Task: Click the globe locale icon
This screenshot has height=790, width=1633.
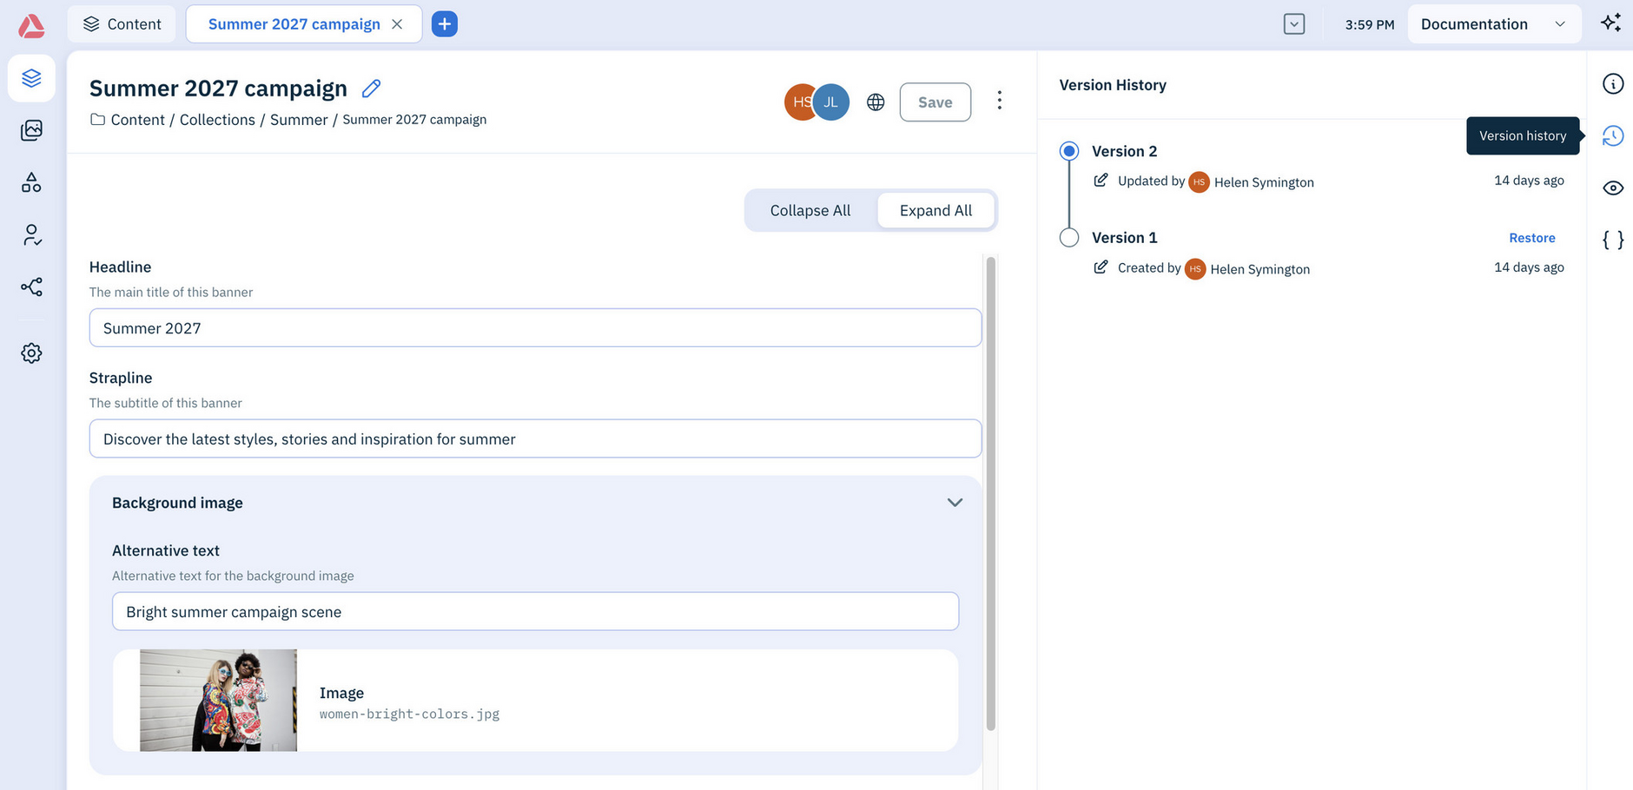Action: [876, 102]
